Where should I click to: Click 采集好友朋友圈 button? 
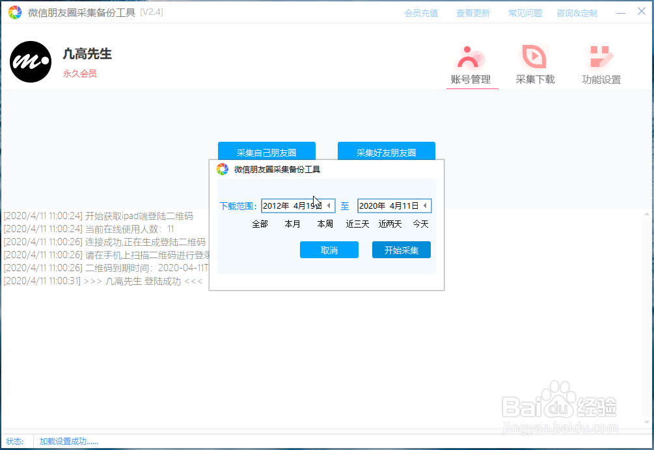click(x=387, y=152)
